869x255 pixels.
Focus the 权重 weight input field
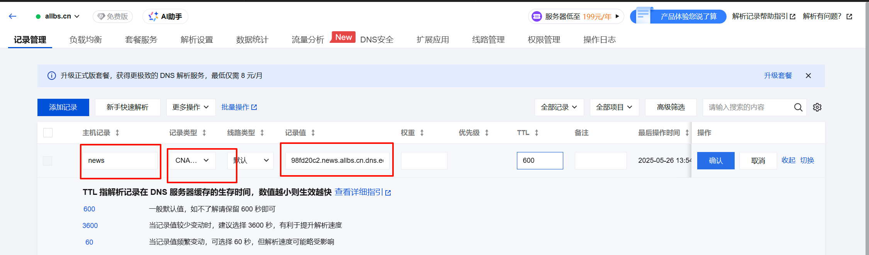[424, 160]
